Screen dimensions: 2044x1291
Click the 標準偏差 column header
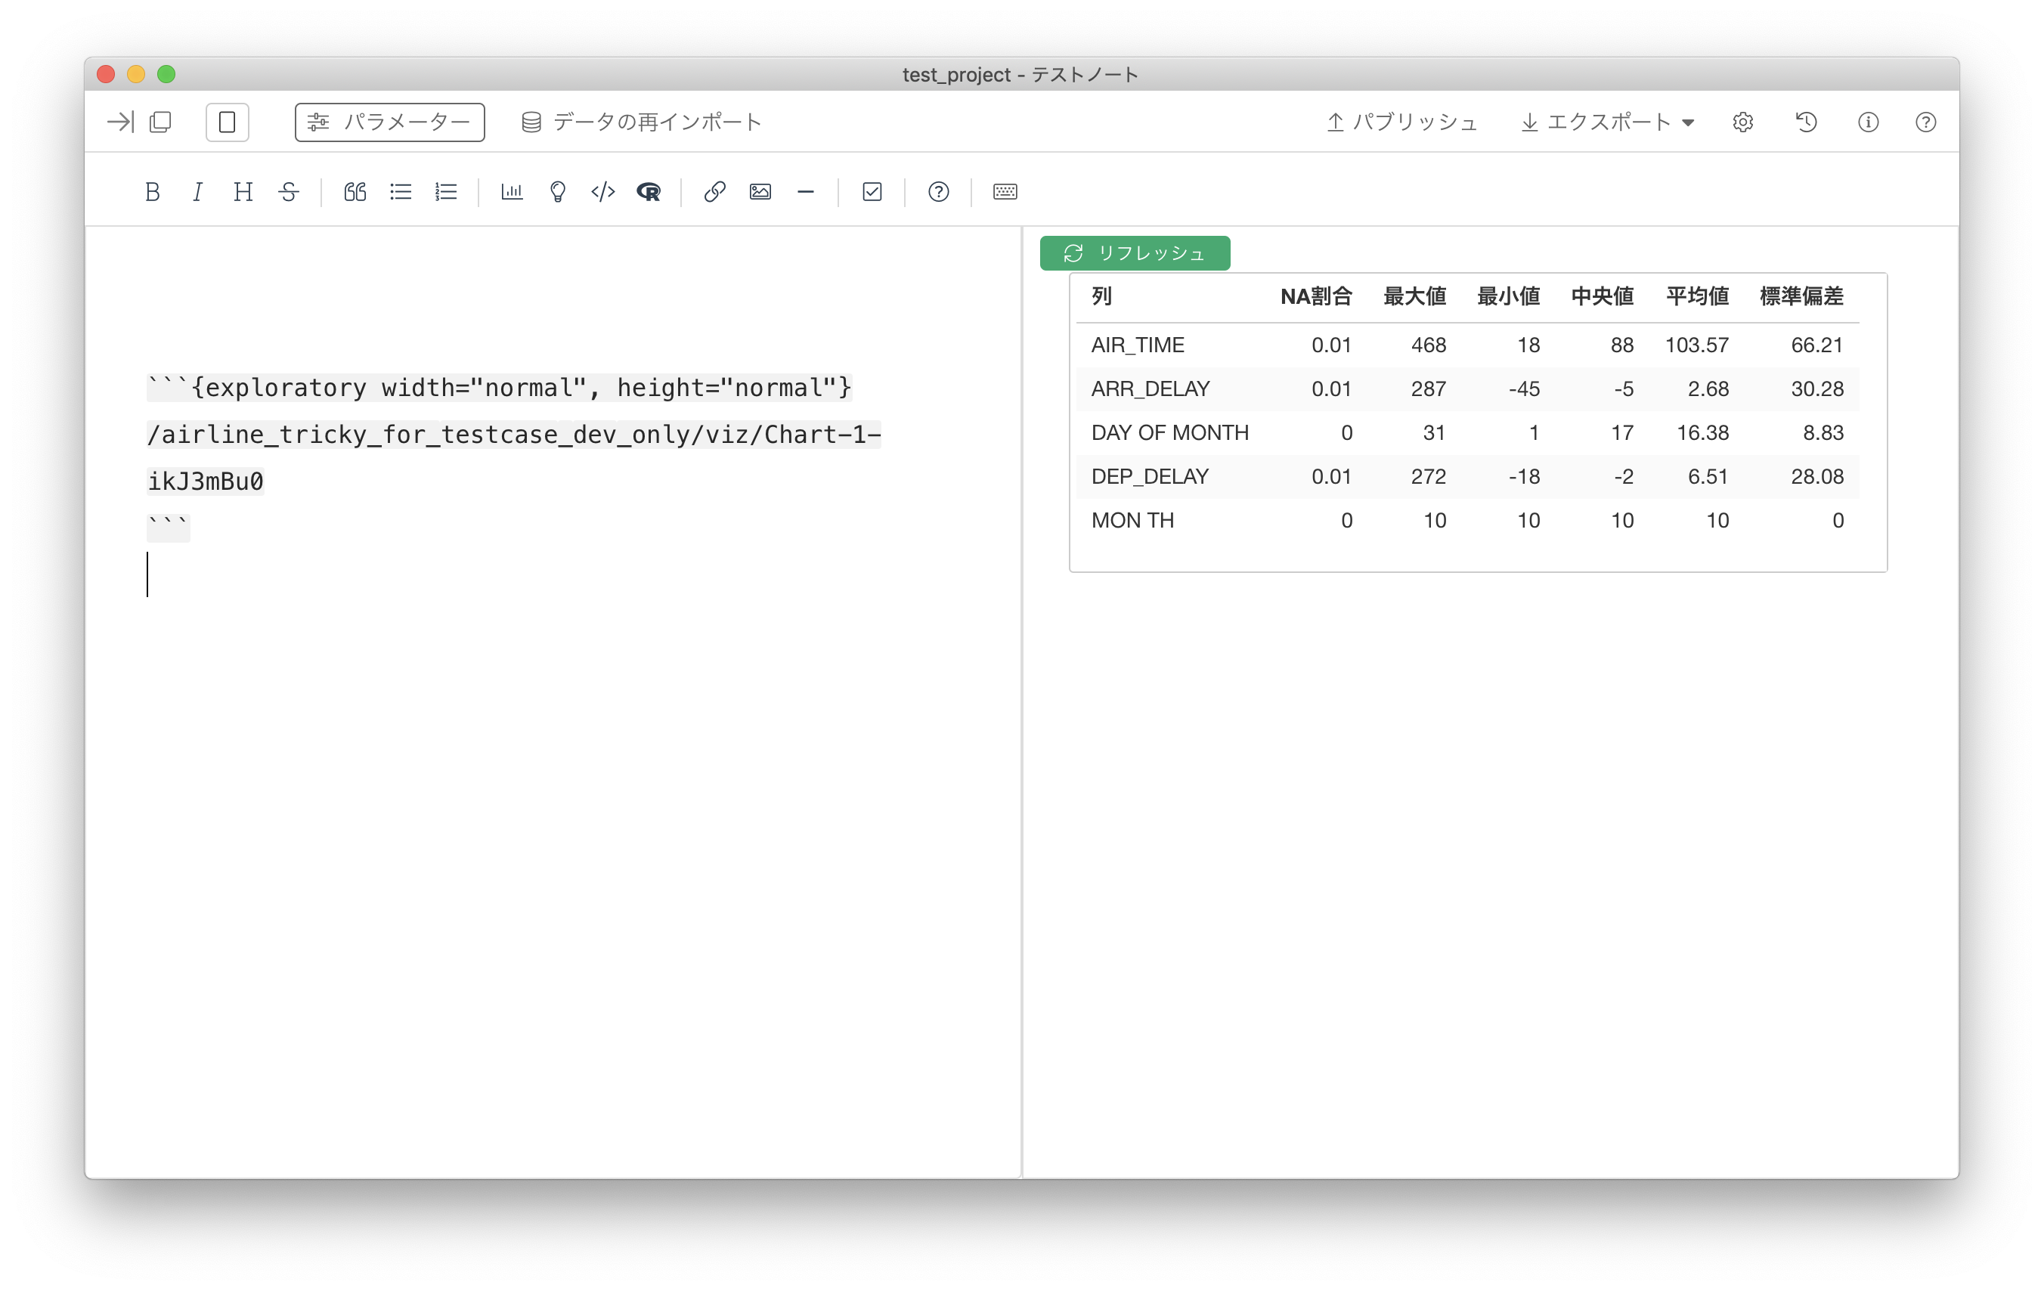click(1801, 296)
